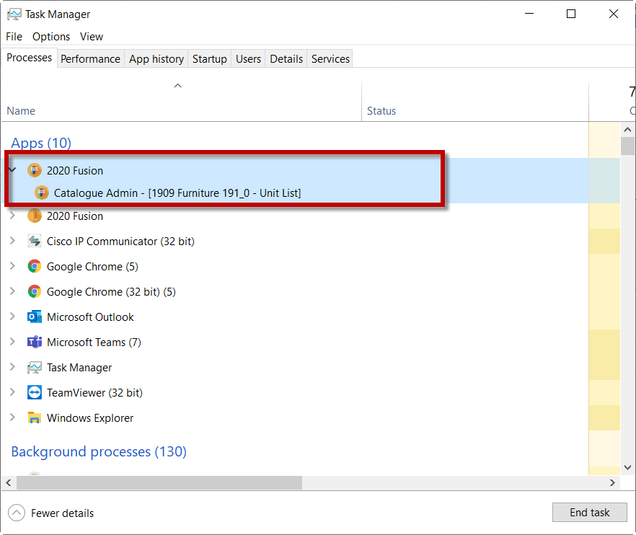
Task: Expand the Task Manager process entry
Action: pos(12,367)
